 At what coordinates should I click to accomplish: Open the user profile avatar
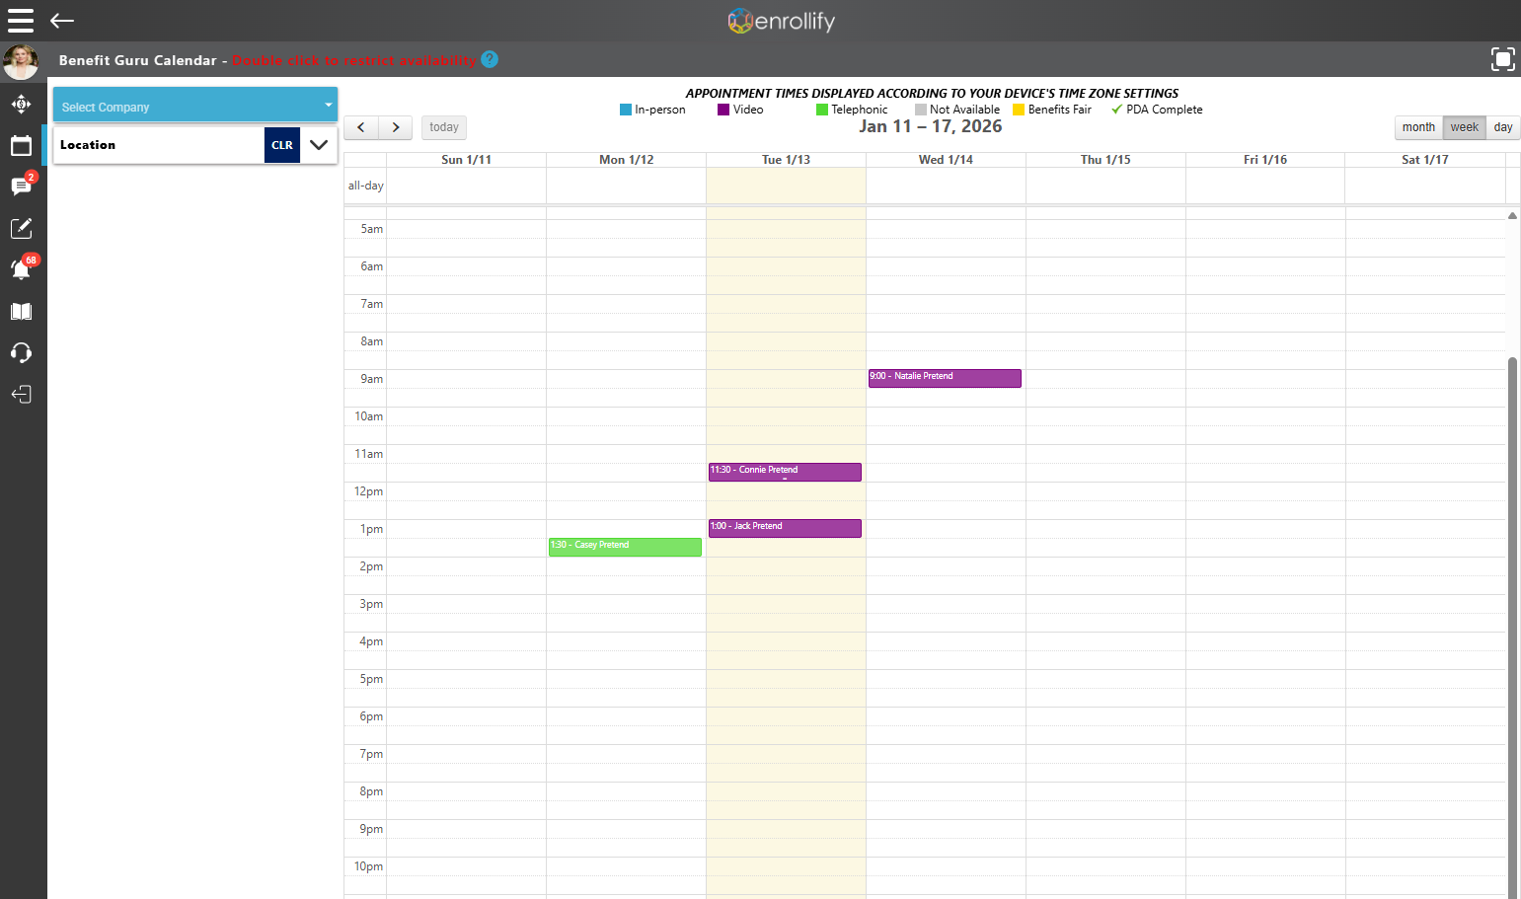tap(21, 61)
